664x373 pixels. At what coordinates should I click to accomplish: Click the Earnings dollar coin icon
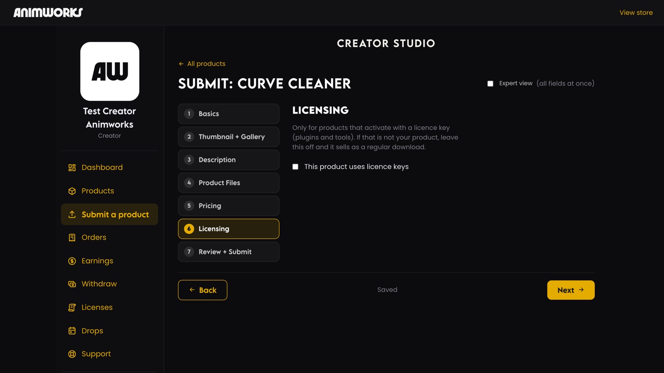click(72, 261)
